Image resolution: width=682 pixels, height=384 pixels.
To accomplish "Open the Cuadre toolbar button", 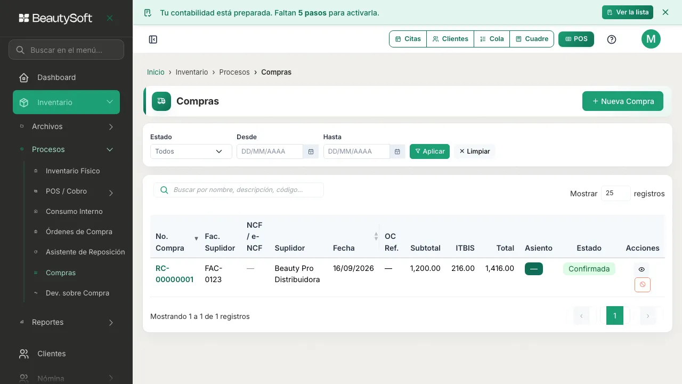I will pos(532,39).
